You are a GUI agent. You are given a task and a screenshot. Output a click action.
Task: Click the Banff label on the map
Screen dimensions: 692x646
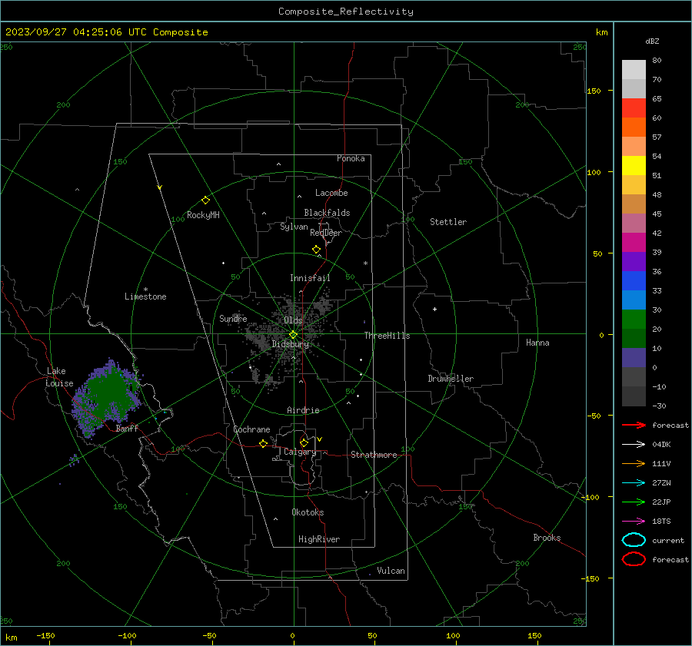127,428
